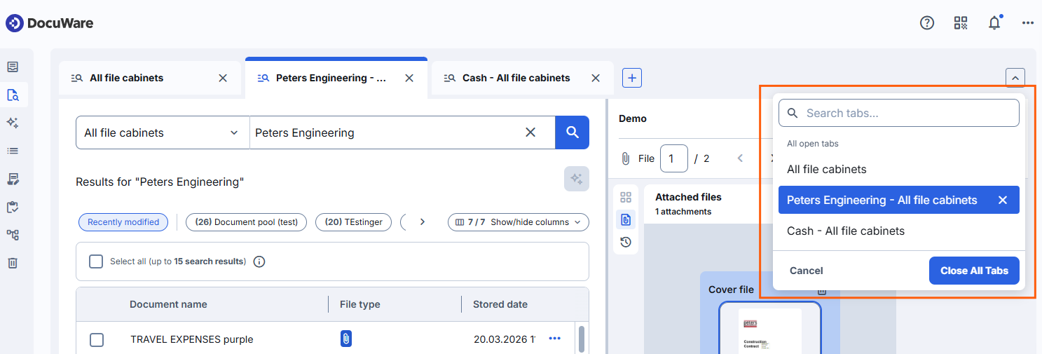Select All file cabinets in open tabs list
Screen dimensions: 1042x354
click(x=899, y=170)
